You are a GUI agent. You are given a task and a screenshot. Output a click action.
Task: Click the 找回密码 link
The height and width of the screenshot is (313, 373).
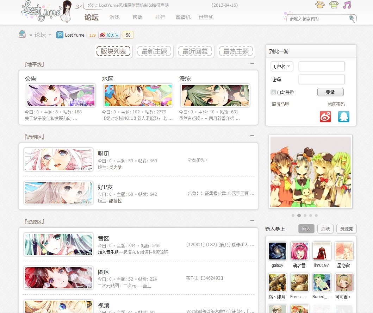(336, 104)
